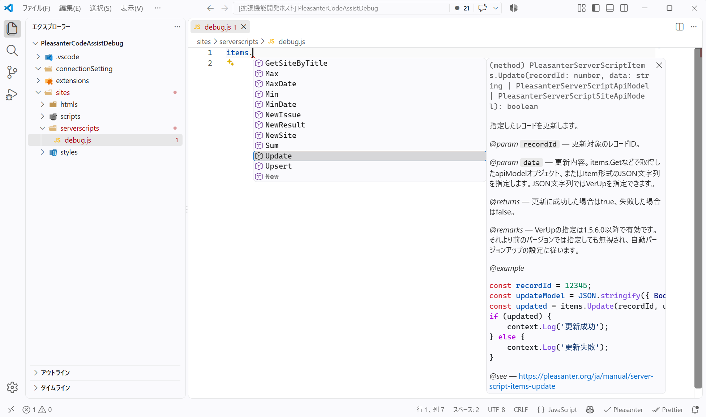The image size is (706, 417).
Task: Expand the アウトライン section
Action: [x=105, y=373]
